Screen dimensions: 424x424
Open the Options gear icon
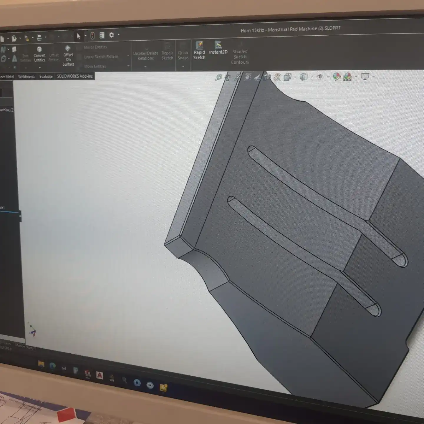(x=112, y=35)
